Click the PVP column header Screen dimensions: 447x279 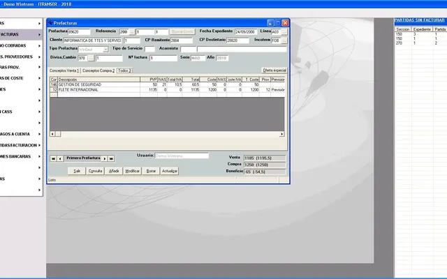[149, 80]
